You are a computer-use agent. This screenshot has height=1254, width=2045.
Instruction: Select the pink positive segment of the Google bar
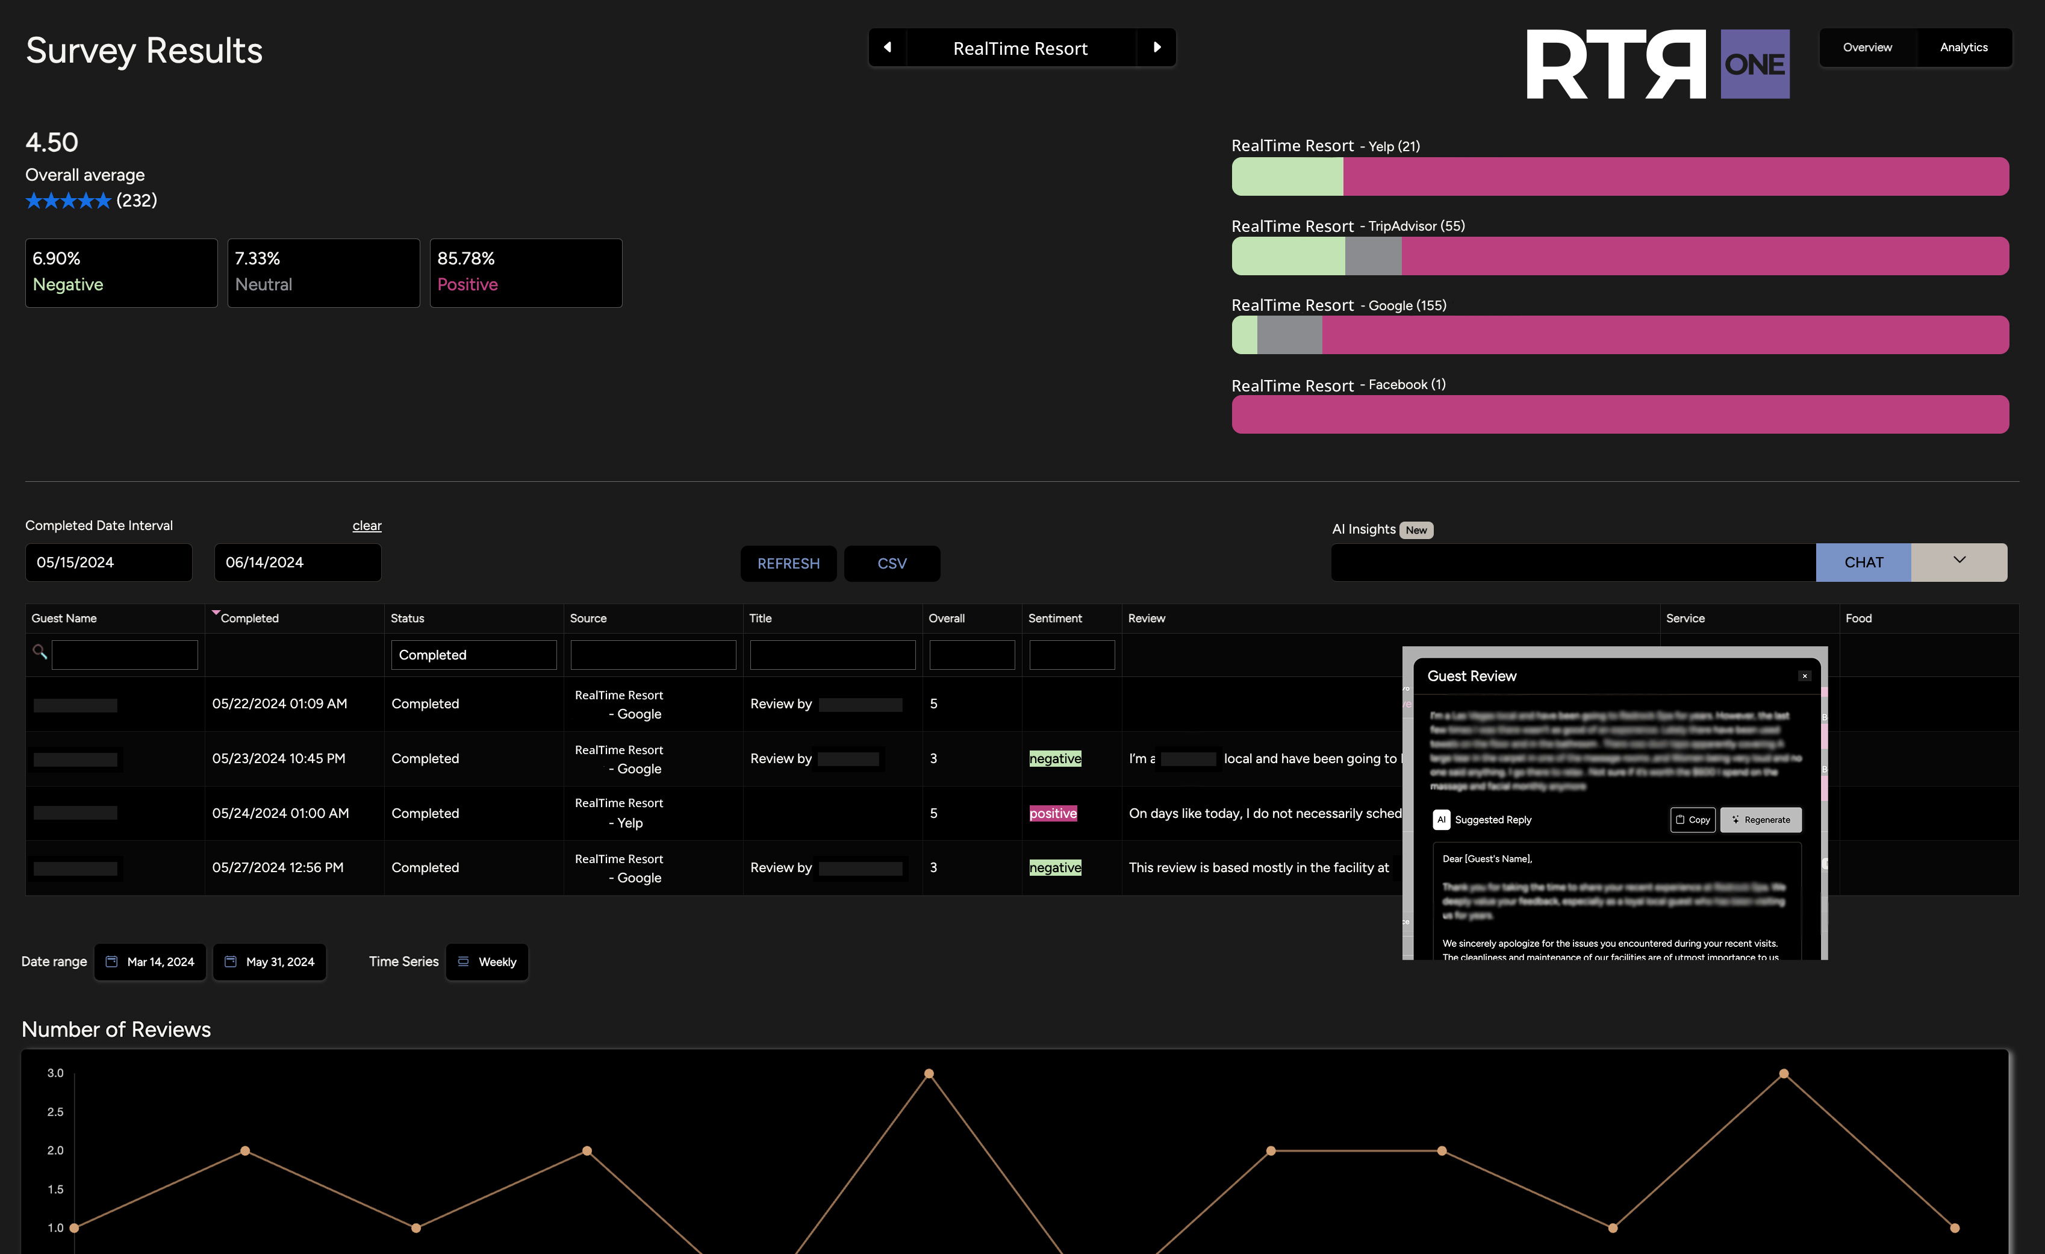tap(1666, 334)
